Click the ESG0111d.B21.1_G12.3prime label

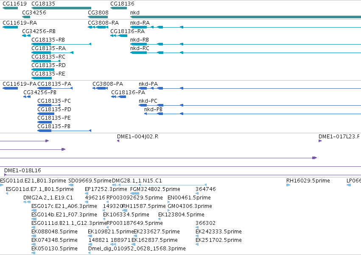[x=69, y=223]
